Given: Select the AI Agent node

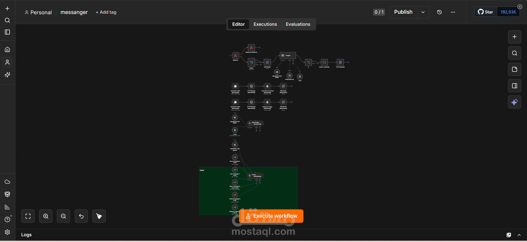Looking at the screenshot, I should pos(288,56).
